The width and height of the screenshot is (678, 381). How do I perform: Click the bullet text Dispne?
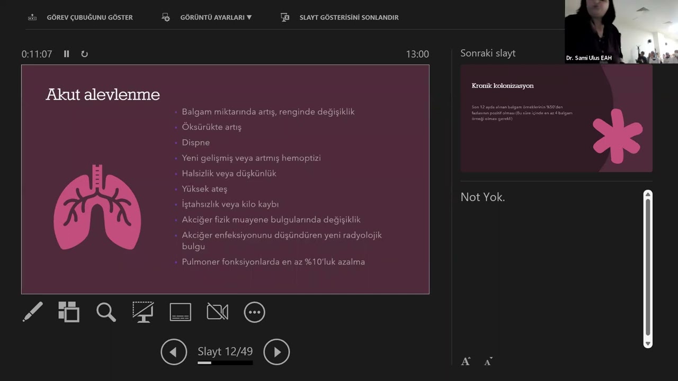(x=196, y=142)
